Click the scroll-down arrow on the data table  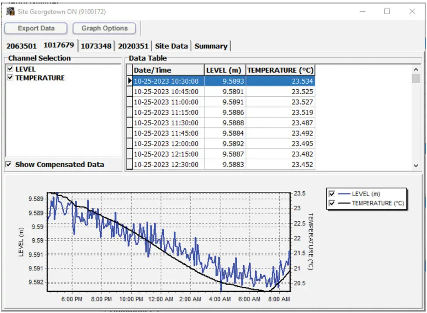tap(416, 165)
